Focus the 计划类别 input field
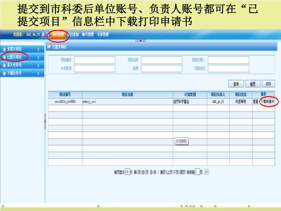Image resolution: width=281 pixels, height=211 pixels. (95, 68)
